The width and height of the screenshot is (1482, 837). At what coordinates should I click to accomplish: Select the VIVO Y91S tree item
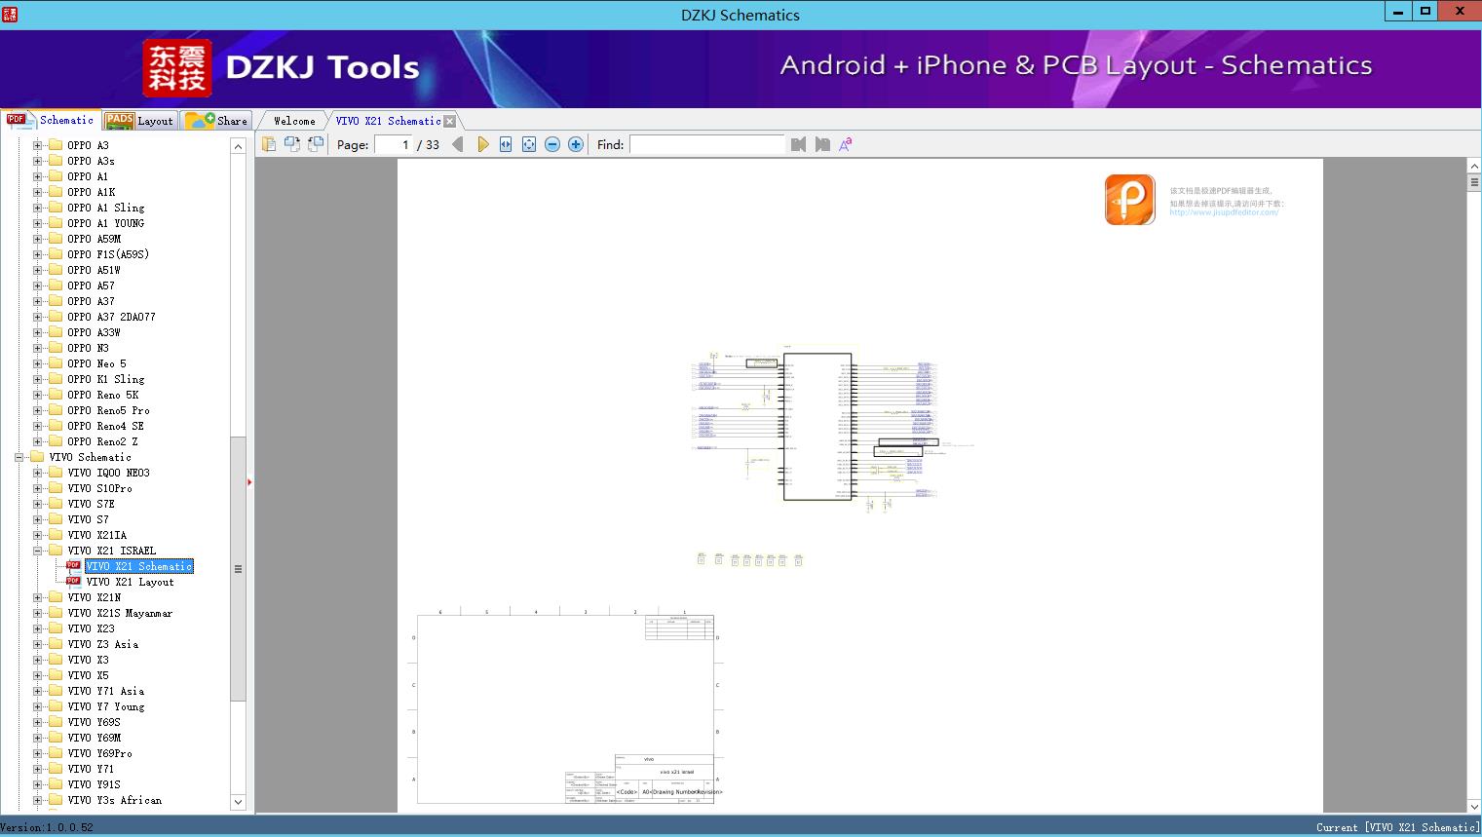pyautogui.click(x=95, y=784)
